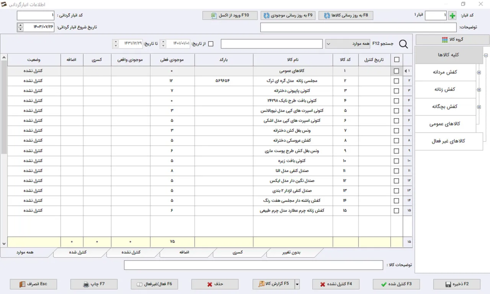Screen dimensions: 490x294
Task: Click report icon on F5 گزارش کالا
Action: click(261, 284)
